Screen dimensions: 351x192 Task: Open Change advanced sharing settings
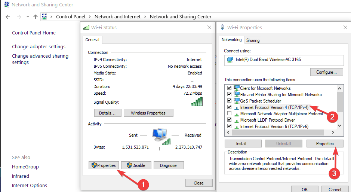tap(40, 59)
